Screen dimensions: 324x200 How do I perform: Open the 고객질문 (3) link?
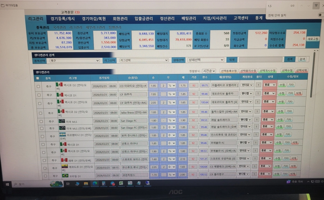[70, 12]
